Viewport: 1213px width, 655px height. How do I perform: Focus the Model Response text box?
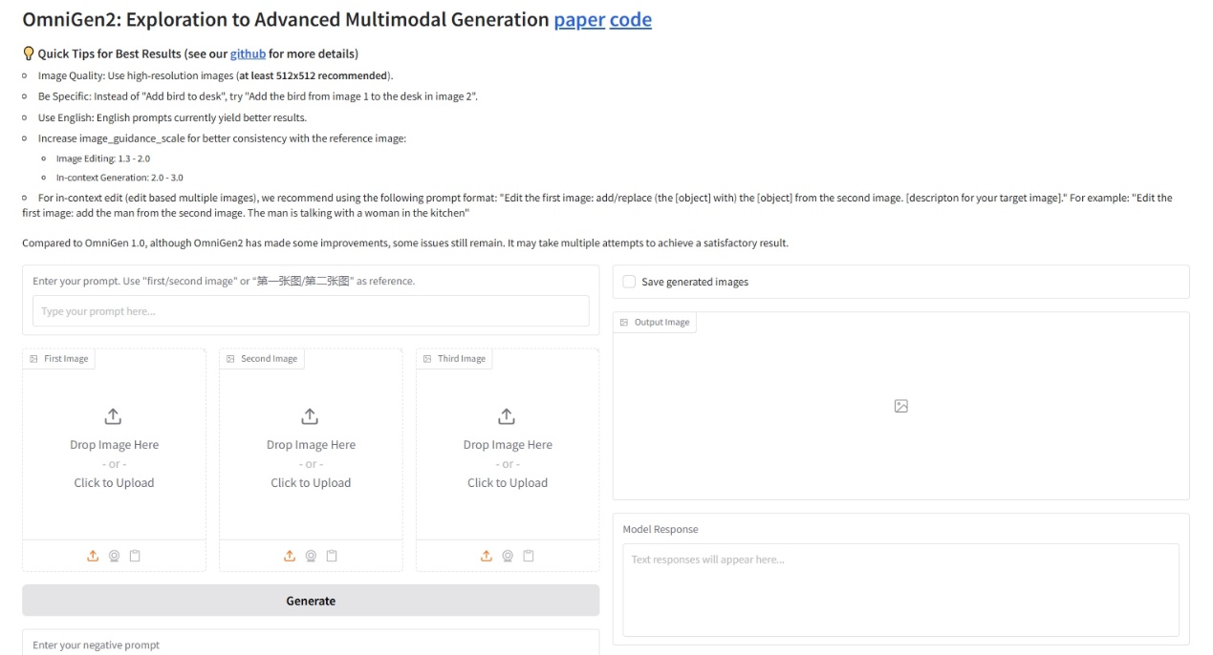click(900, 589)
